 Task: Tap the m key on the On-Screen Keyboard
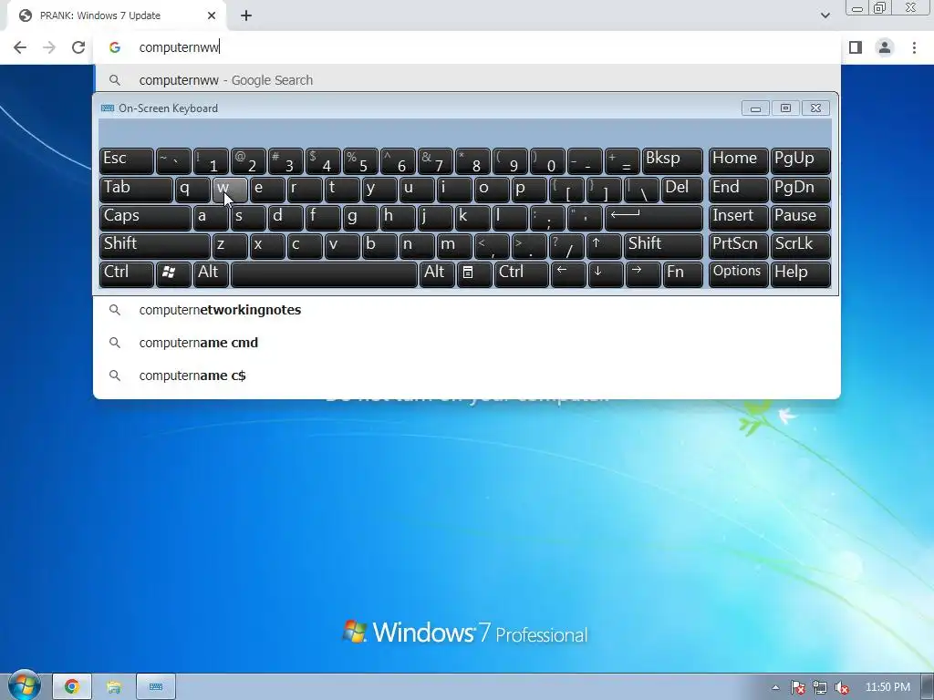click(454, 246)
